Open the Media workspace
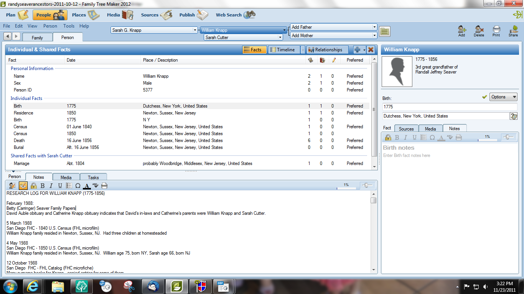Screen dimensions: 524x294 [x=120, y=15]
